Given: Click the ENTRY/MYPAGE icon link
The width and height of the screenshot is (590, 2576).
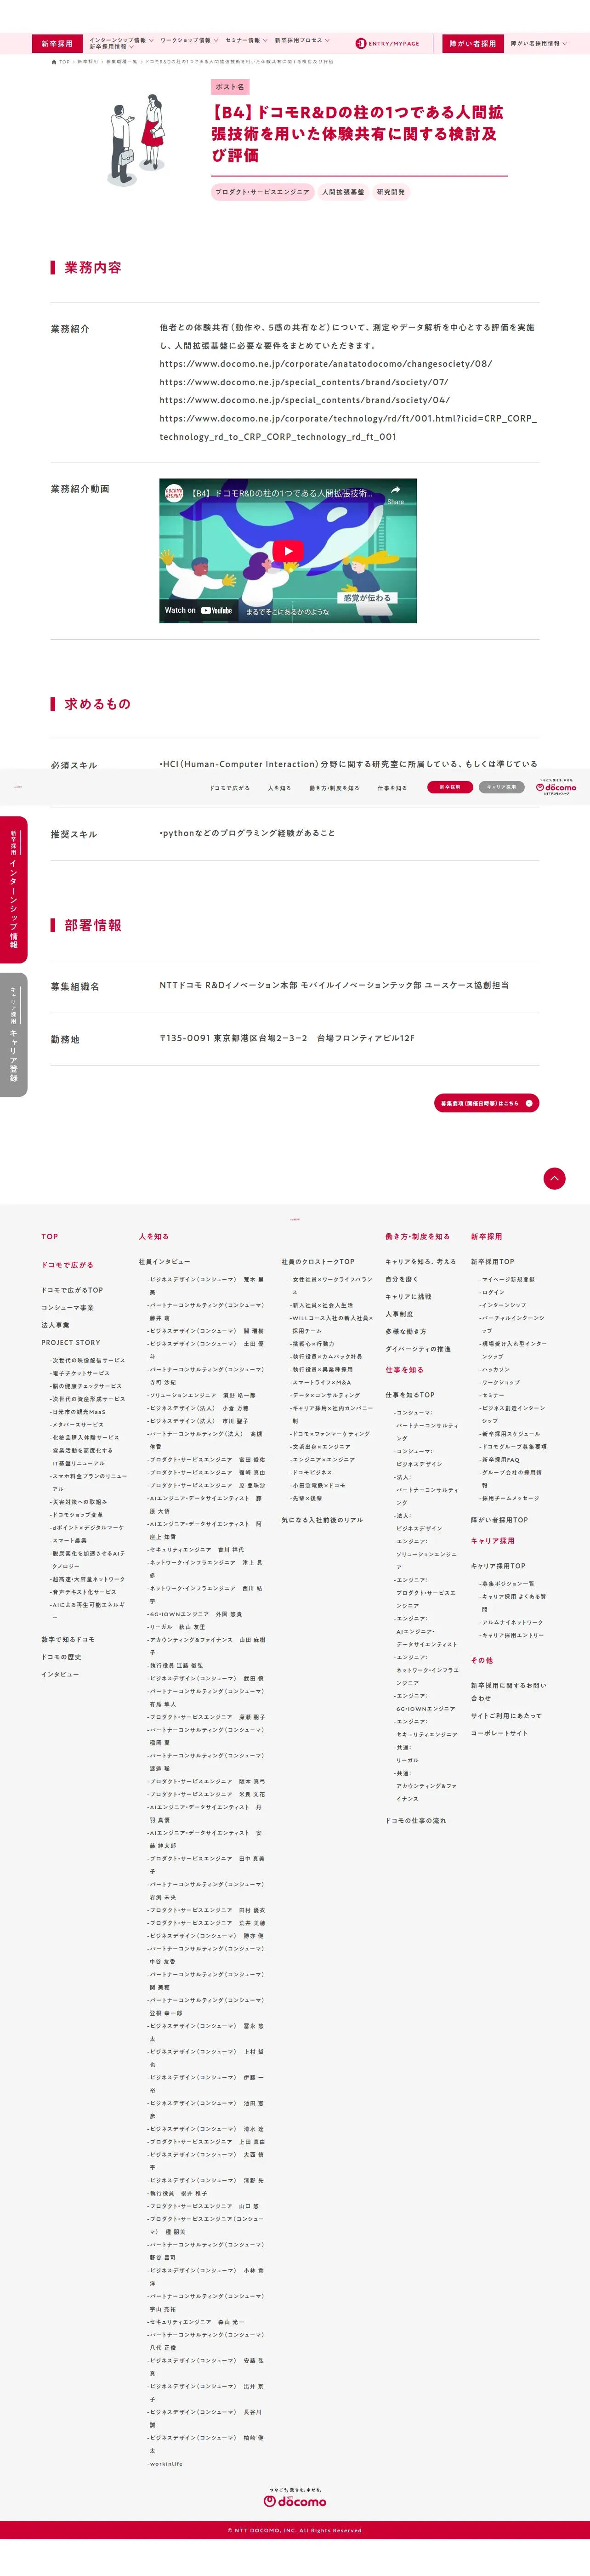Looking at the screenshot, I should point(388,44).
